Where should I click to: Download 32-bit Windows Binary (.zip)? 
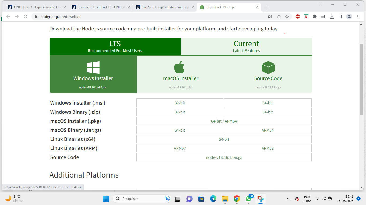[180, 112]
